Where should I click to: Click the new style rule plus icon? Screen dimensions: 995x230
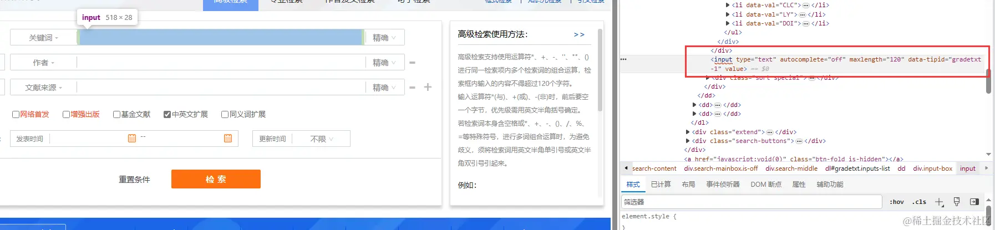939,202
